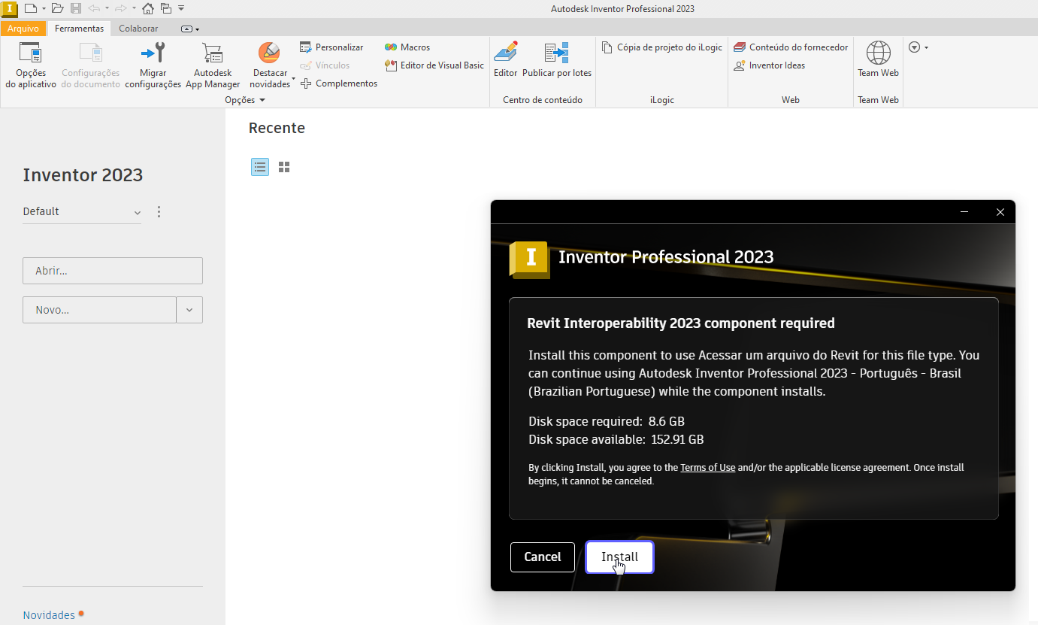Open Complementos add-ins manager
The width and height of the screenshot is (1038, 625).
339,83
